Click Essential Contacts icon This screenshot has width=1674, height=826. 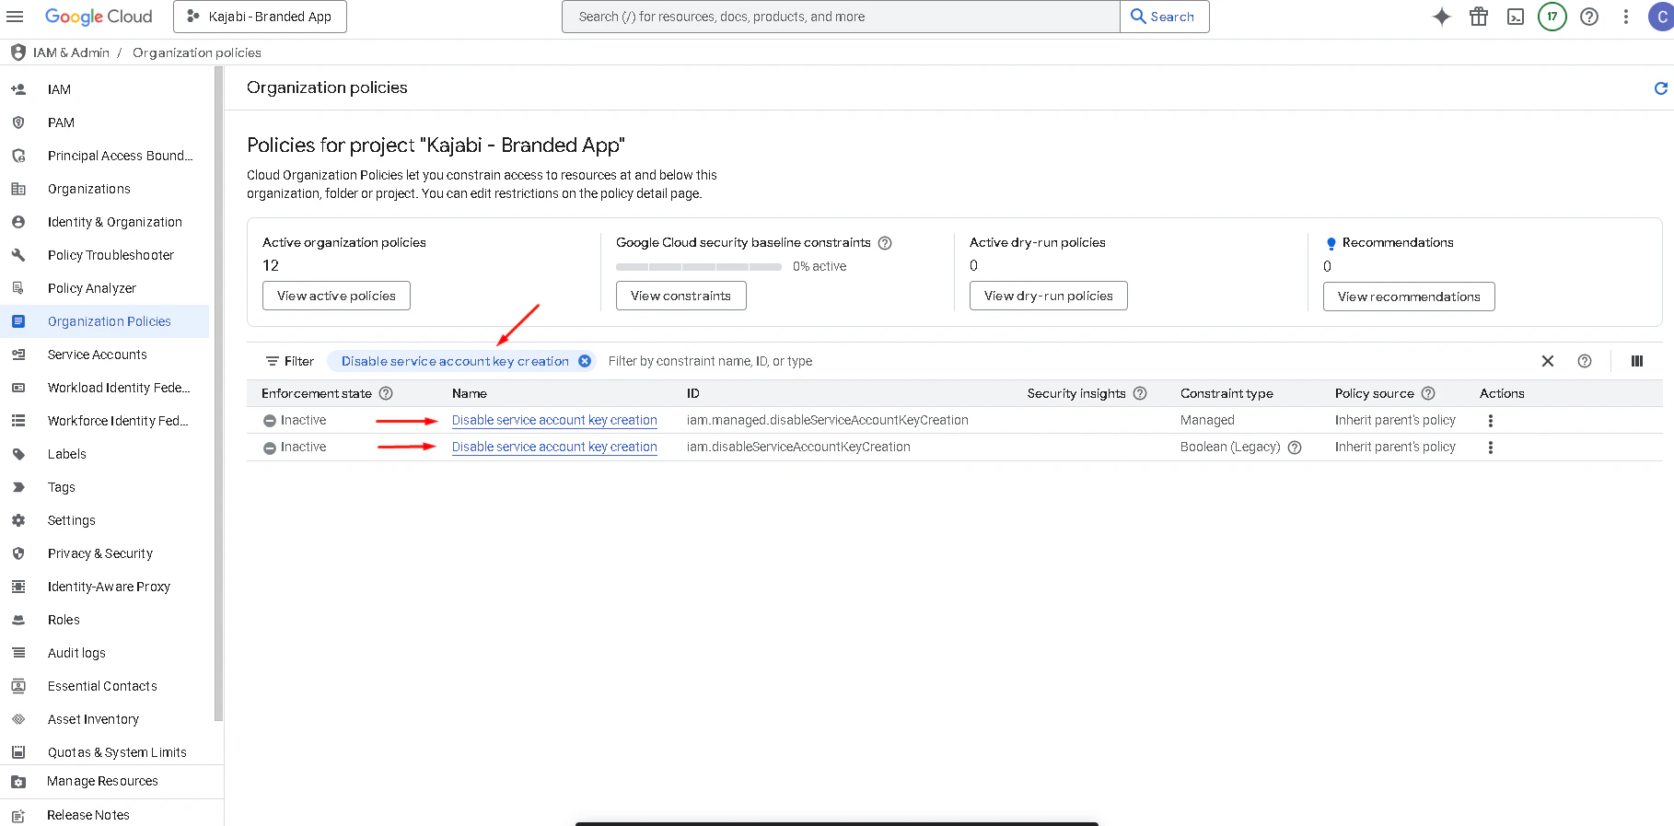18,686
